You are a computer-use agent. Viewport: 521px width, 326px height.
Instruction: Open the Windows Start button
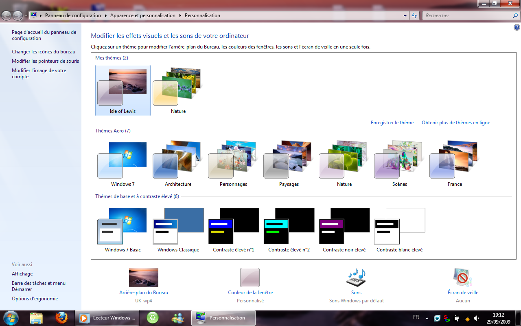coord(11,317)
